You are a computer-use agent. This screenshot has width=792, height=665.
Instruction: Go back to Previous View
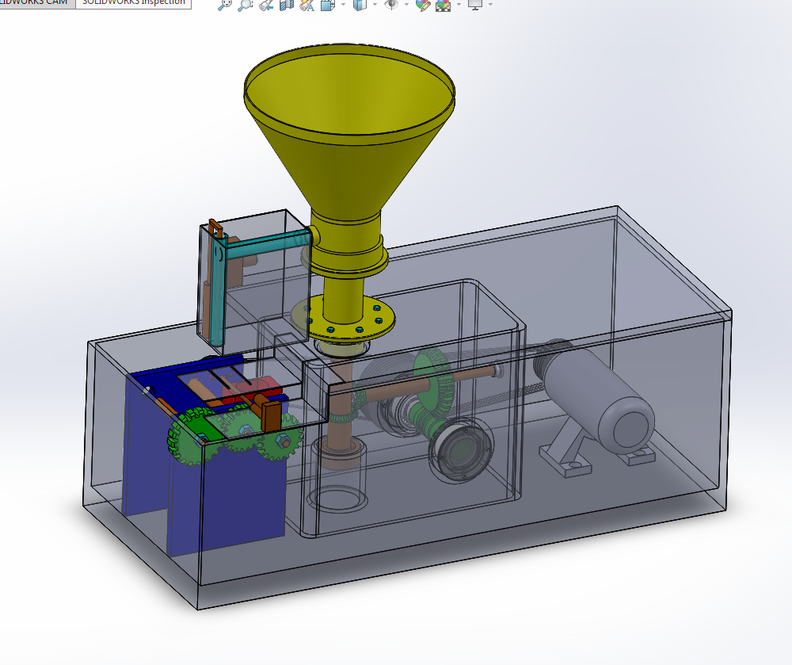265,5
